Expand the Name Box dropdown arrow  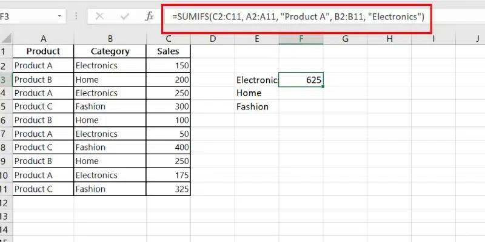pos(59,17)
